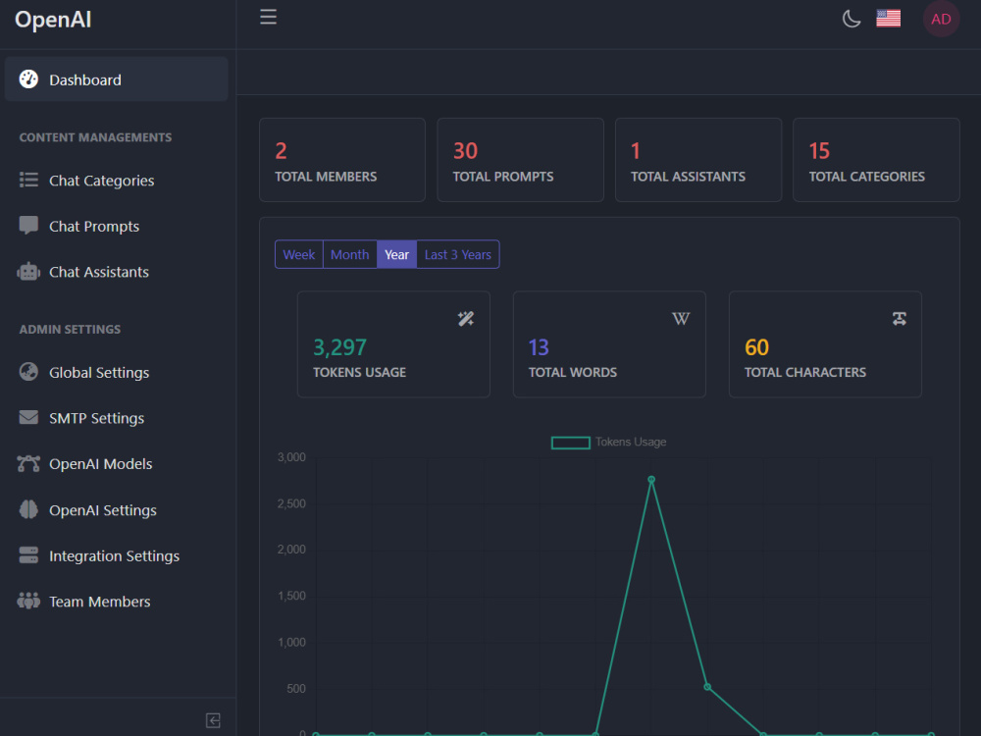981x736 pixels.
Task: Go to OpenAI Settings
Action: point(103,510)
